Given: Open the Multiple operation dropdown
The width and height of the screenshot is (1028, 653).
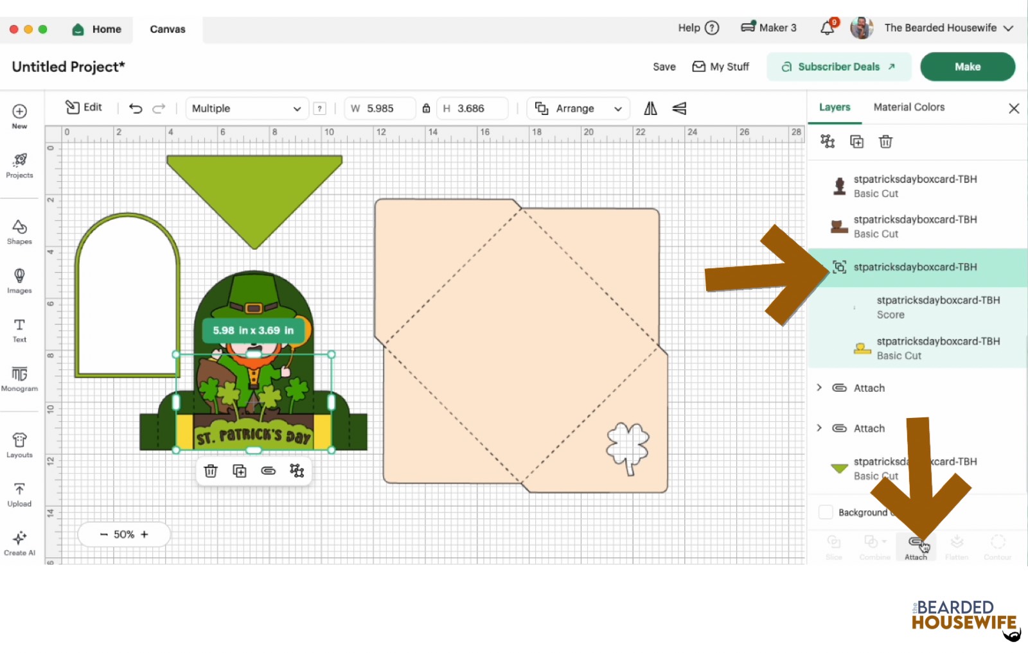Looking at the screenshot, I should click(247, 109).
